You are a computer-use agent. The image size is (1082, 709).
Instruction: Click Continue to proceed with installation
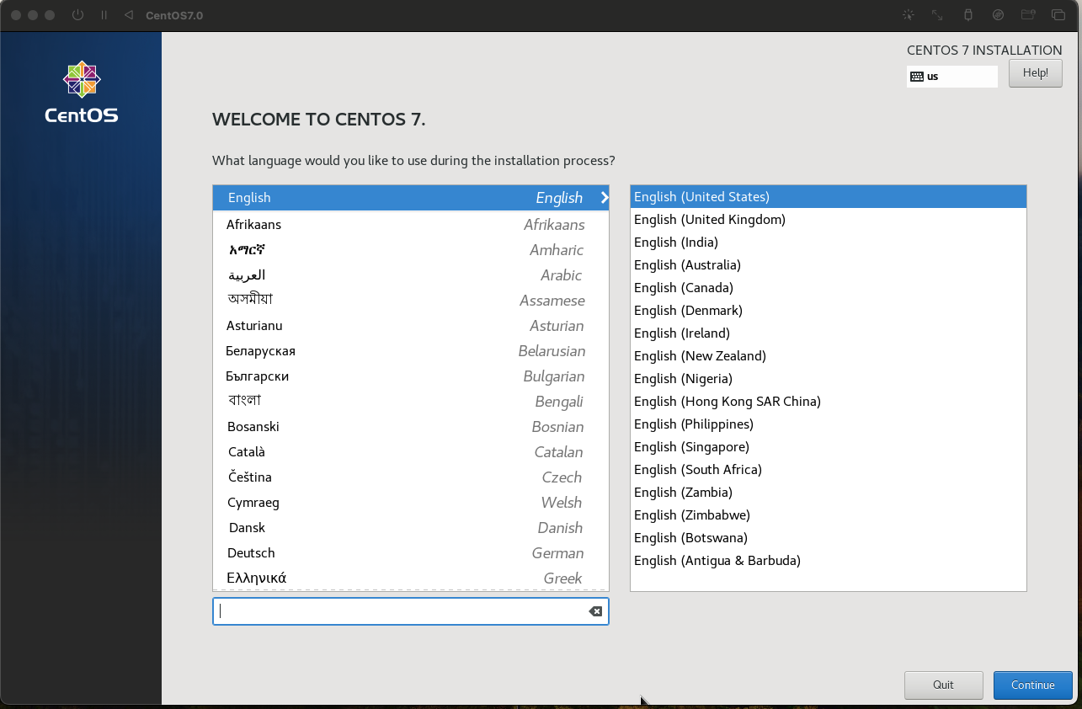click(x=1033, y=685)
